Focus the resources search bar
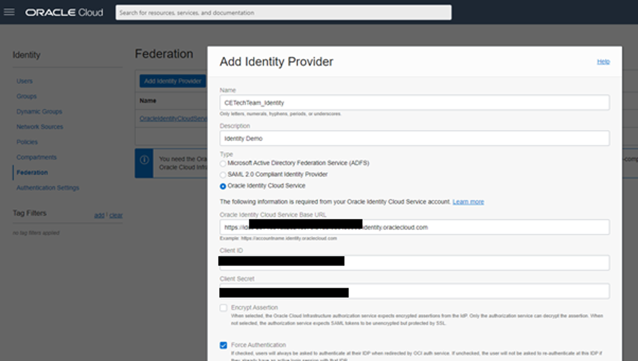This screenshot has height=361, width=638. coord(283,12)
